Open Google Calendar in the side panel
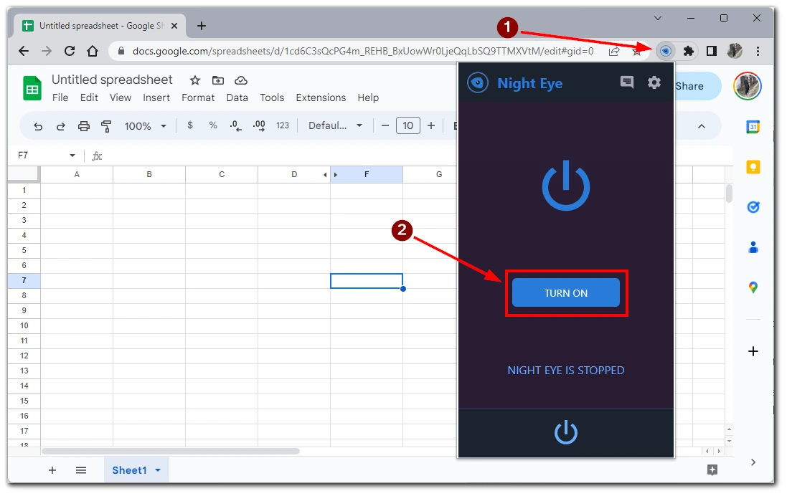 click(x=753, y=127)
